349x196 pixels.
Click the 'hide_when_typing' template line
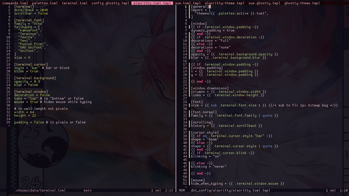[x=237, y=184]
